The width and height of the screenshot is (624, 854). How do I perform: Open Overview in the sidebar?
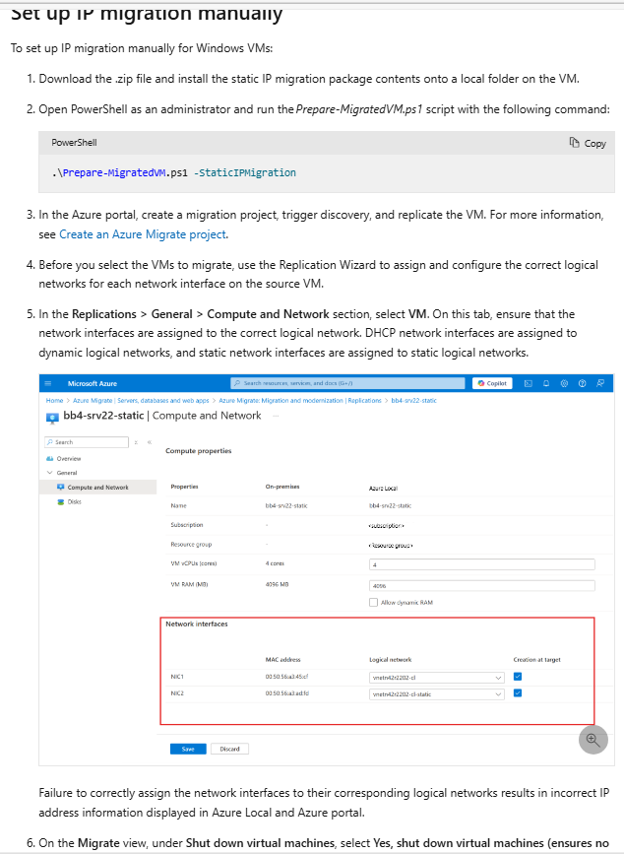click(69, 459)
